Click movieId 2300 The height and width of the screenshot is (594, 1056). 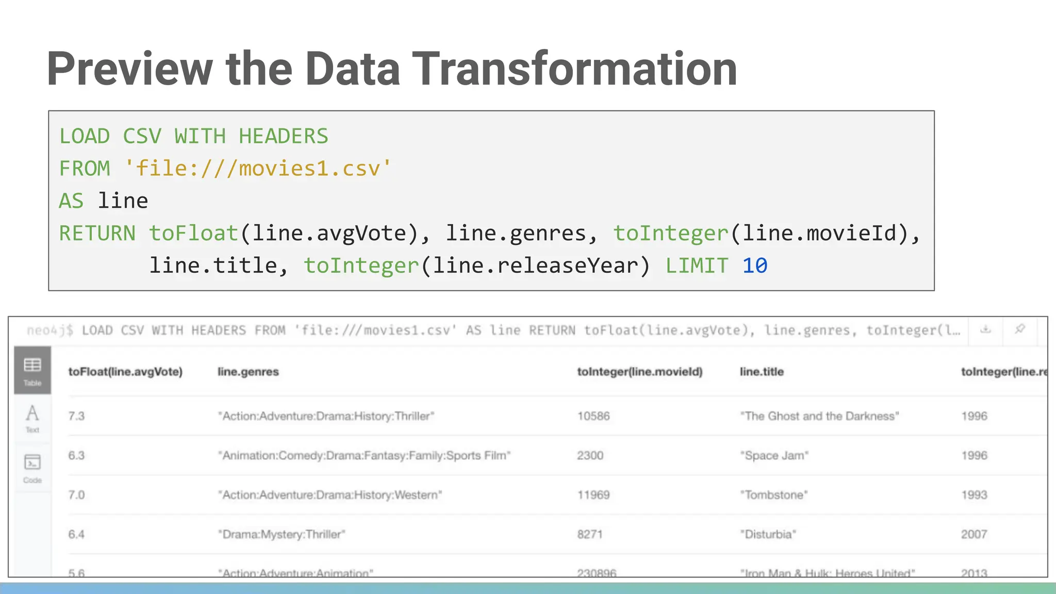tap(590, 455)
